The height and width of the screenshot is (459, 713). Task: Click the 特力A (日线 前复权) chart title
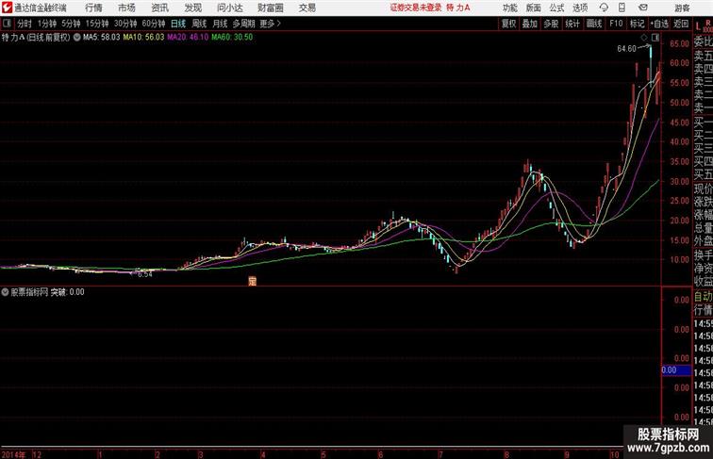pyautogui.click(x=36, y=38)
